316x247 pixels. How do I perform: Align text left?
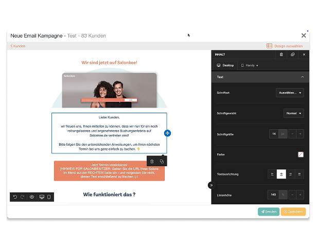[272, 174]
